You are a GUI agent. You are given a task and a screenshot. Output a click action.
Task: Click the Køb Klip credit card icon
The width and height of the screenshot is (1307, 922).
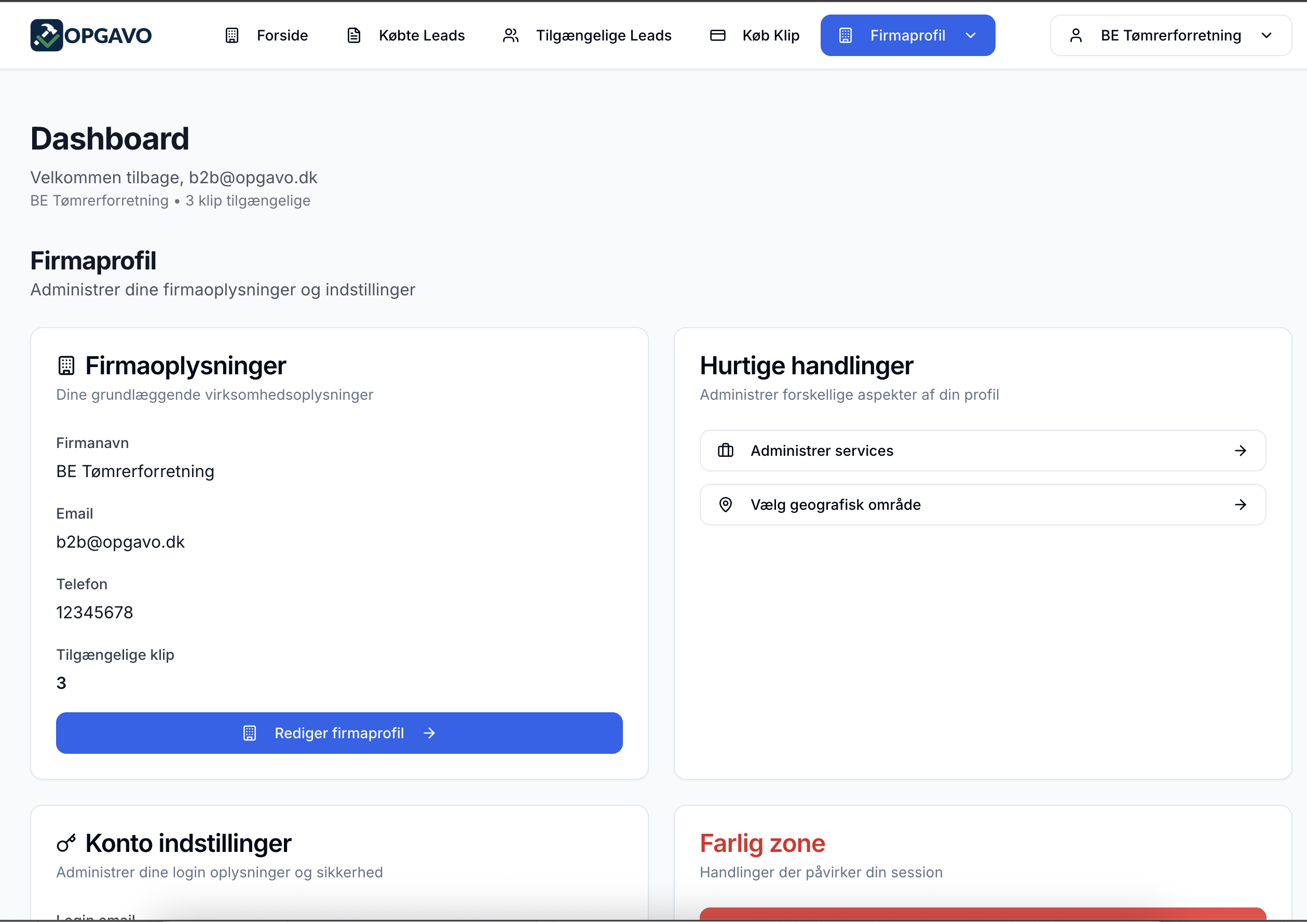pos(717,35)
